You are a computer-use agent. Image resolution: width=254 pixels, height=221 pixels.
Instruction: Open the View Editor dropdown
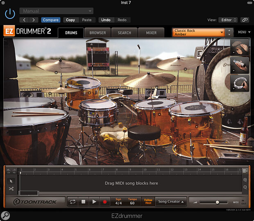coord(228,20)
